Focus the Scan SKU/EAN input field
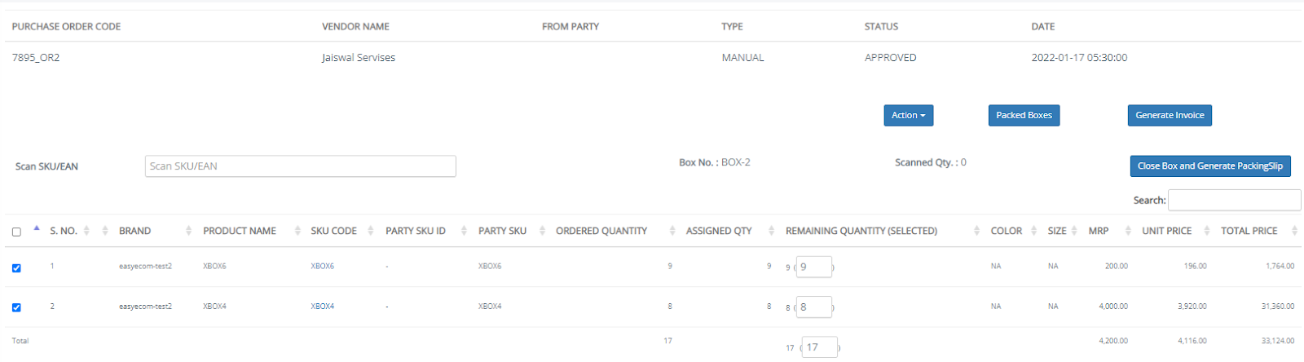The width and height of the screenshot is (1304, 362). tap(301, 166)
